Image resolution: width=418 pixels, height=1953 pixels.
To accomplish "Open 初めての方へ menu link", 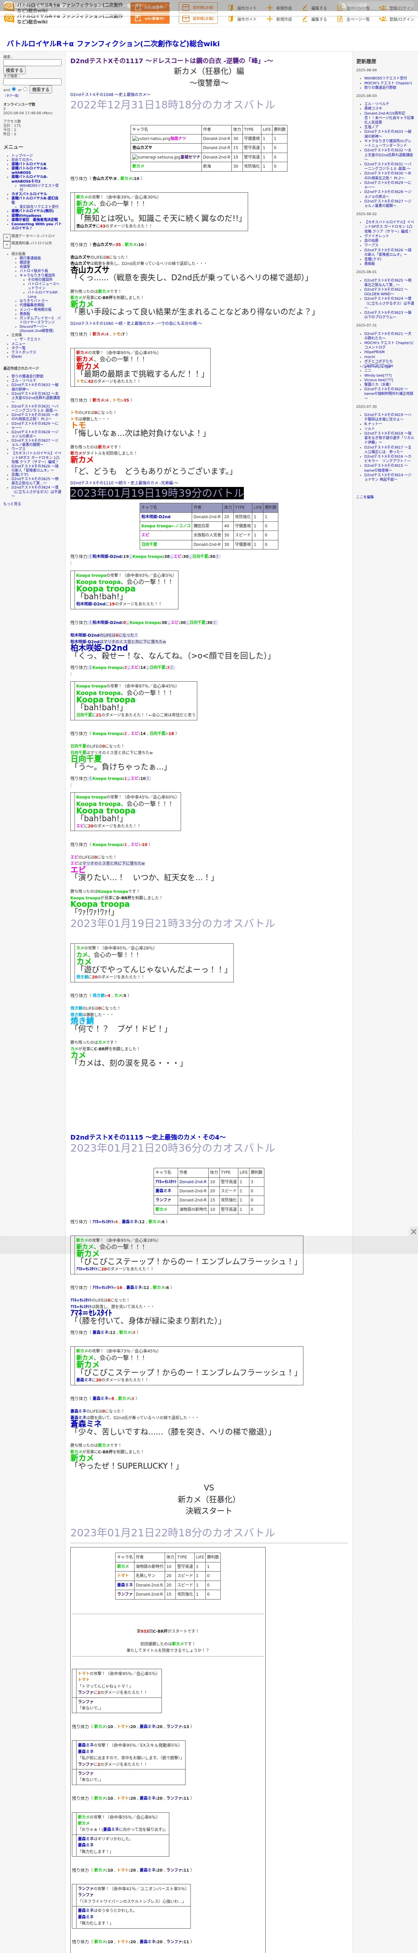I will (22, 160).
